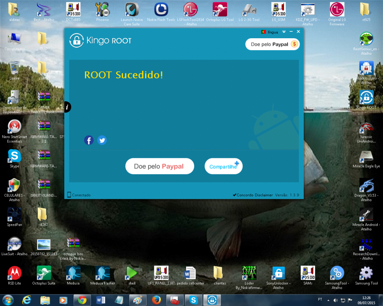Click the top-right Doe pelo Paypal coin button
The width and height of the screenshot is (383, 306).
(x=272, y=44)
